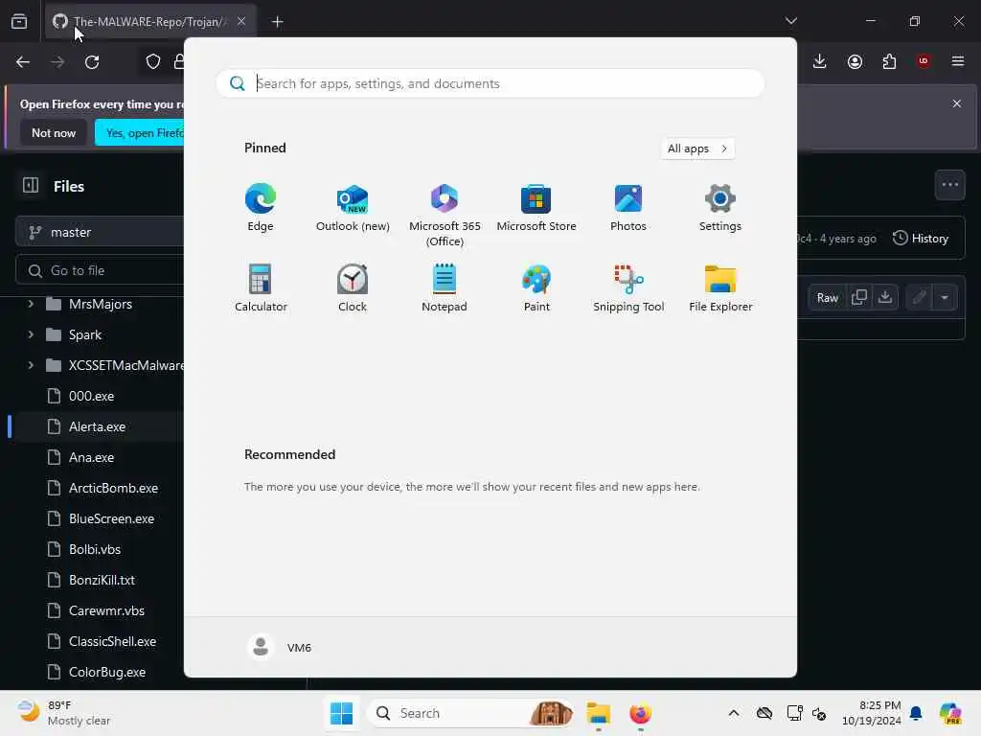Select The-MALWARE-Repo browser tab
This screenshot has height=736, width=981.
pyautogui.click(x=150, y=22)
